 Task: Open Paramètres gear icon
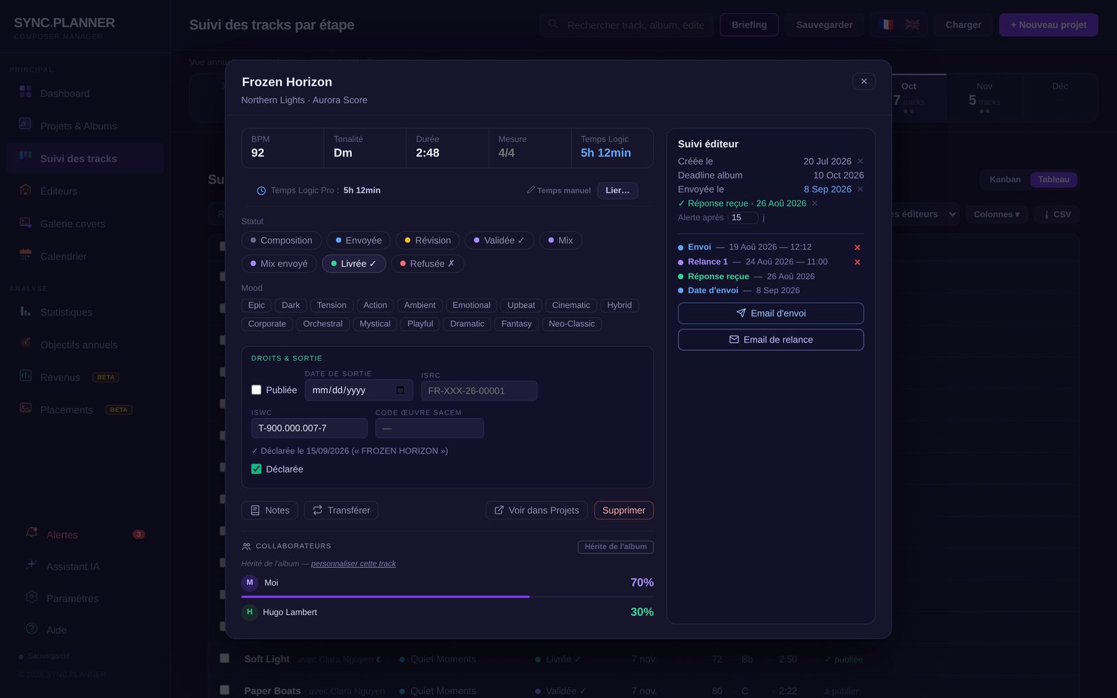31,597
